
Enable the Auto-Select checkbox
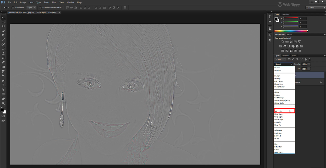(x=13, y=8)
